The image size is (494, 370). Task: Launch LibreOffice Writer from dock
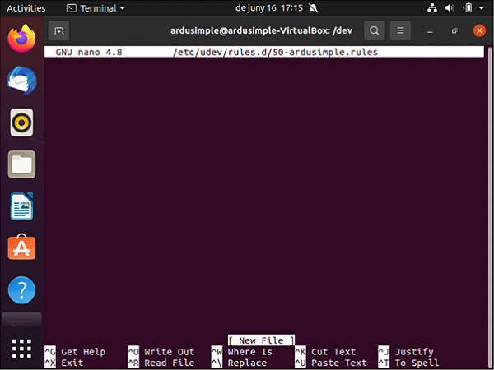click(22, 206)
